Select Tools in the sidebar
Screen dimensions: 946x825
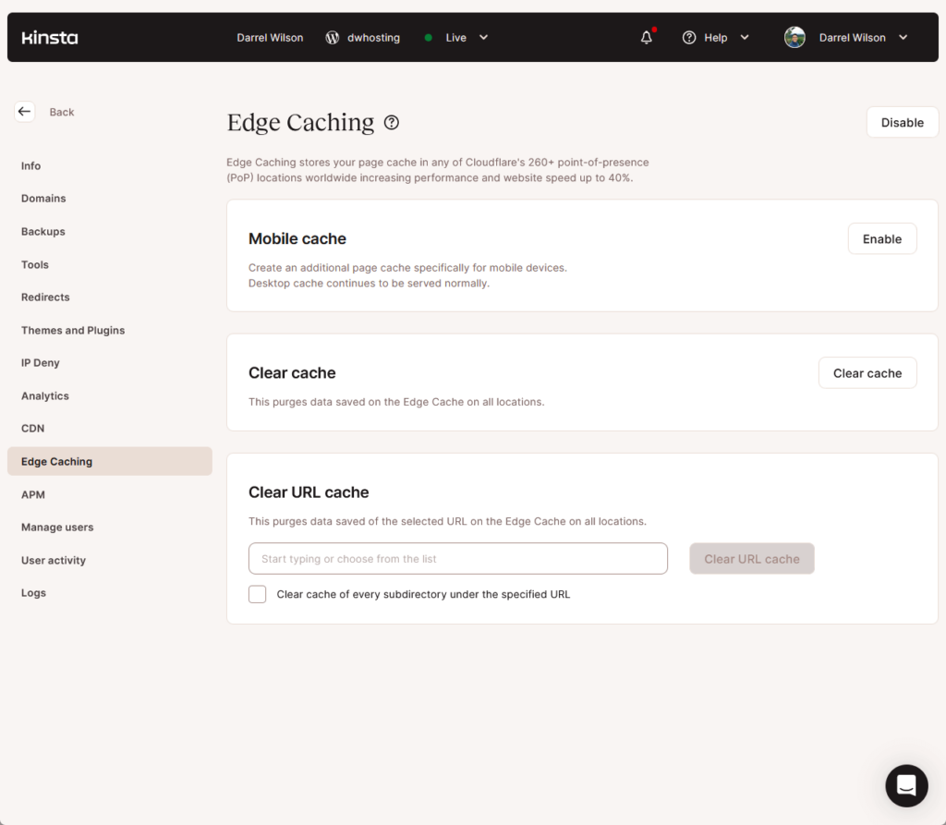point(35,264)
